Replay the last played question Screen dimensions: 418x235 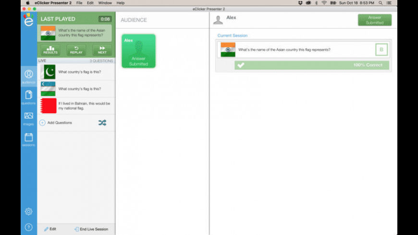[x=76, y=50]
